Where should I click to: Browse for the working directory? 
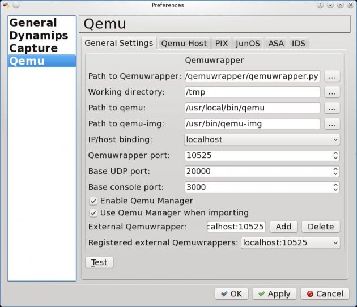332,92
